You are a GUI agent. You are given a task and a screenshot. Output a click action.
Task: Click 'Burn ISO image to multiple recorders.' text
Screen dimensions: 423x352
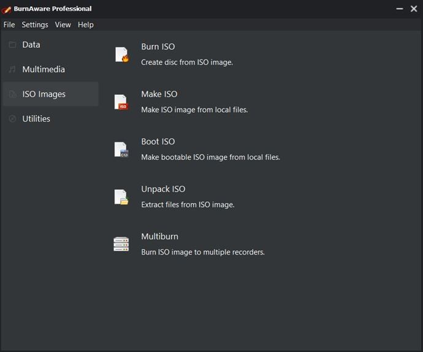[x=203, y=252]
